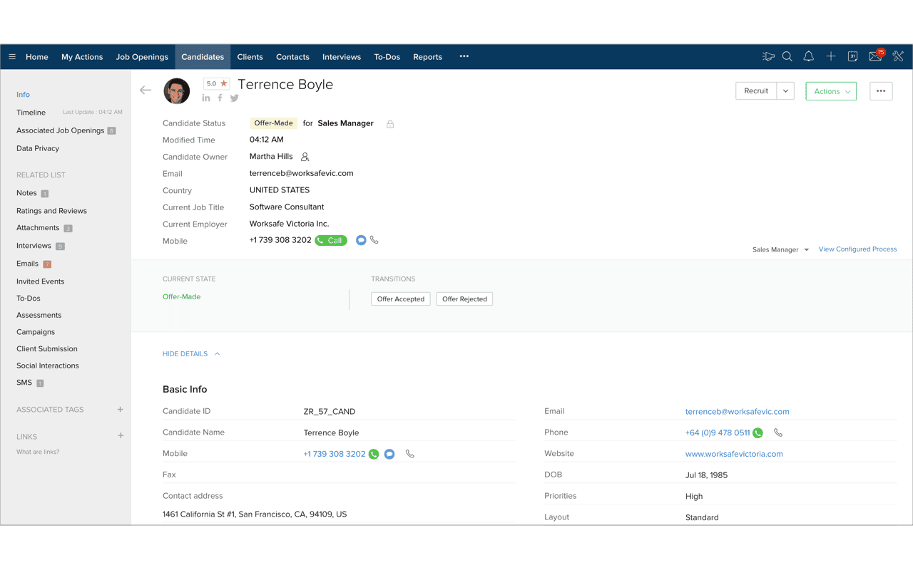Open the mail inbox icon
913x570 pixels.
click(x=874, y=57)
